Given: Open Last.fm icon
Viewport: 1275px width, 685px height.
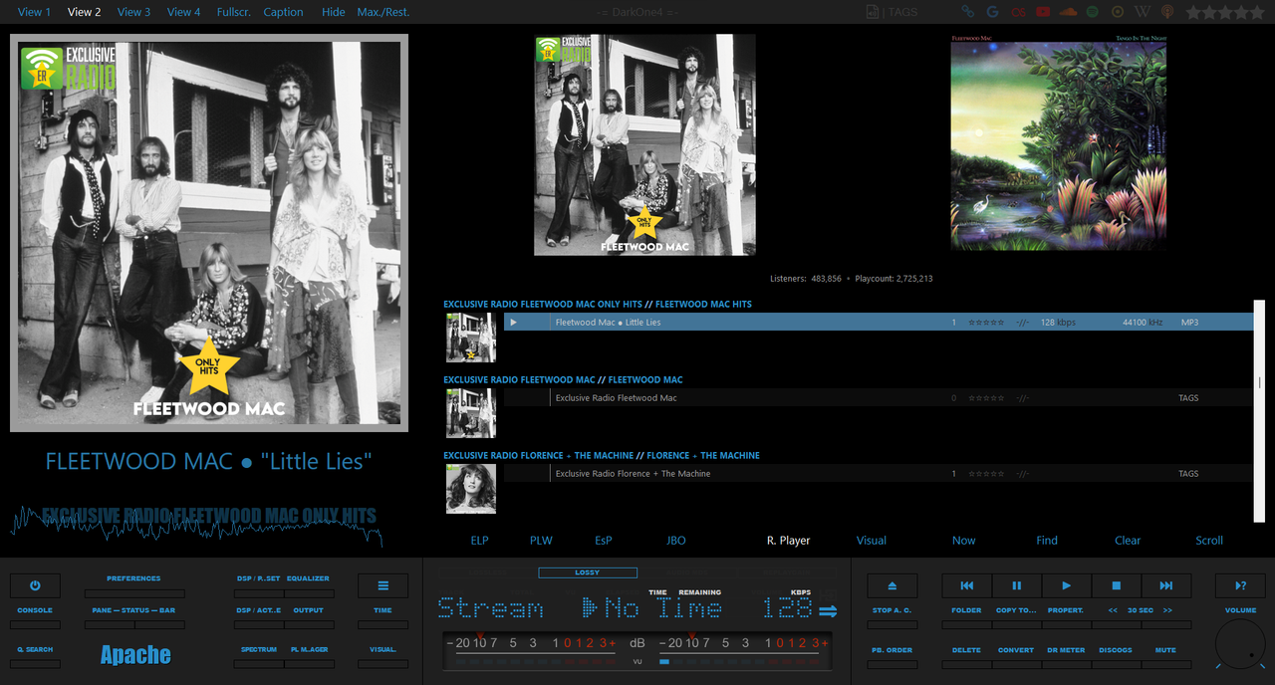Looking at the screenshot, I should pos(1018,12).
